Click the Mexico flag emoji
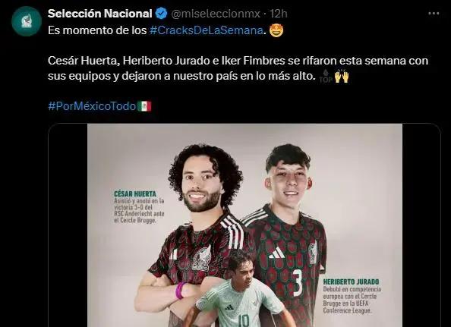This screenshot has height=327, width=451. tap(144, 106)
